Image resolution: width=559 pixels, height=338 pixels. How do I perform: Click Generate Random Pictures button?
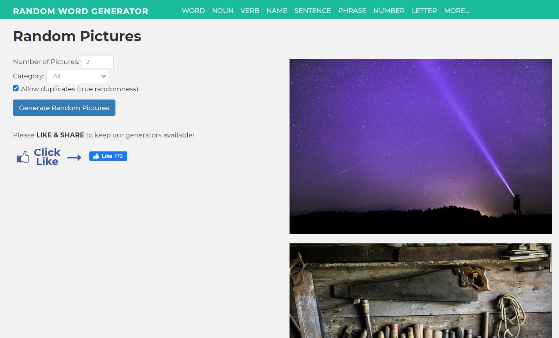click(x=64, y=108)
